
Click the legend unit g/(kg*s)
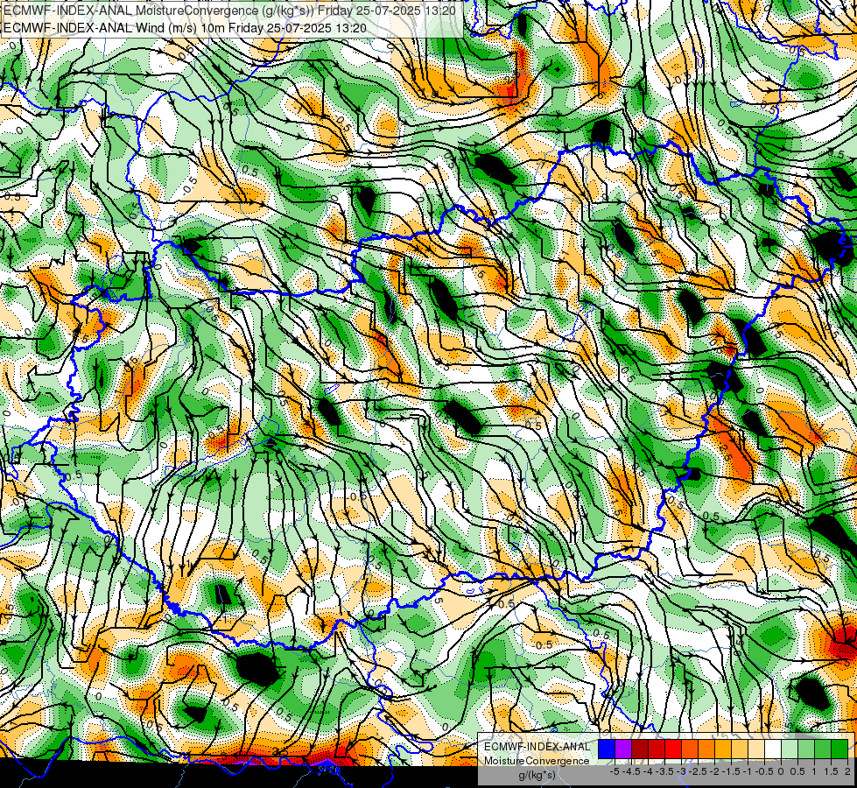pos(537,775)
